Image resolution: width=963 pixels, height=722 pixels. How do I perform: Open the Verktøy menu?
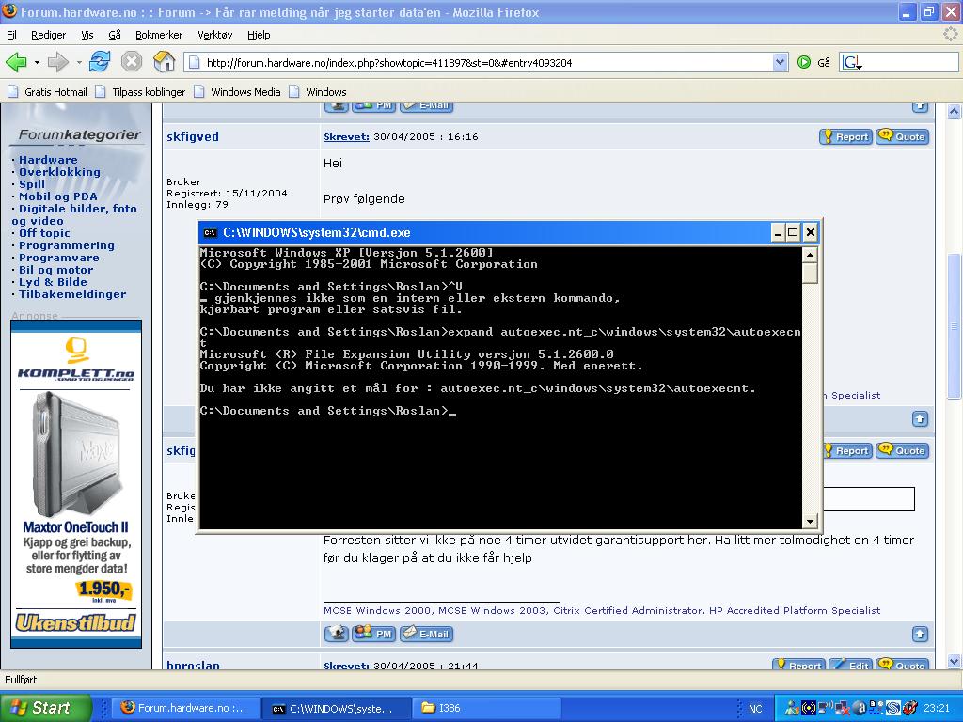click(215, 35)
